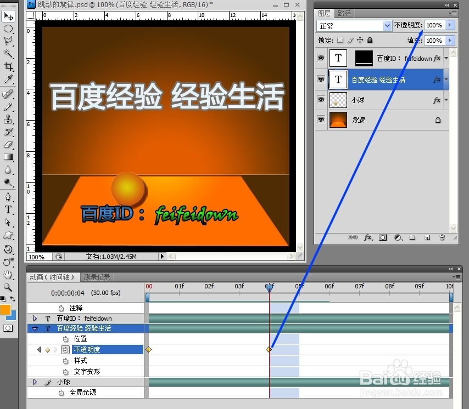Expand 百度ID: feifeidown timeline track
Screen dimensions: 469x409
pyautogui.click(x=35, y=318)
